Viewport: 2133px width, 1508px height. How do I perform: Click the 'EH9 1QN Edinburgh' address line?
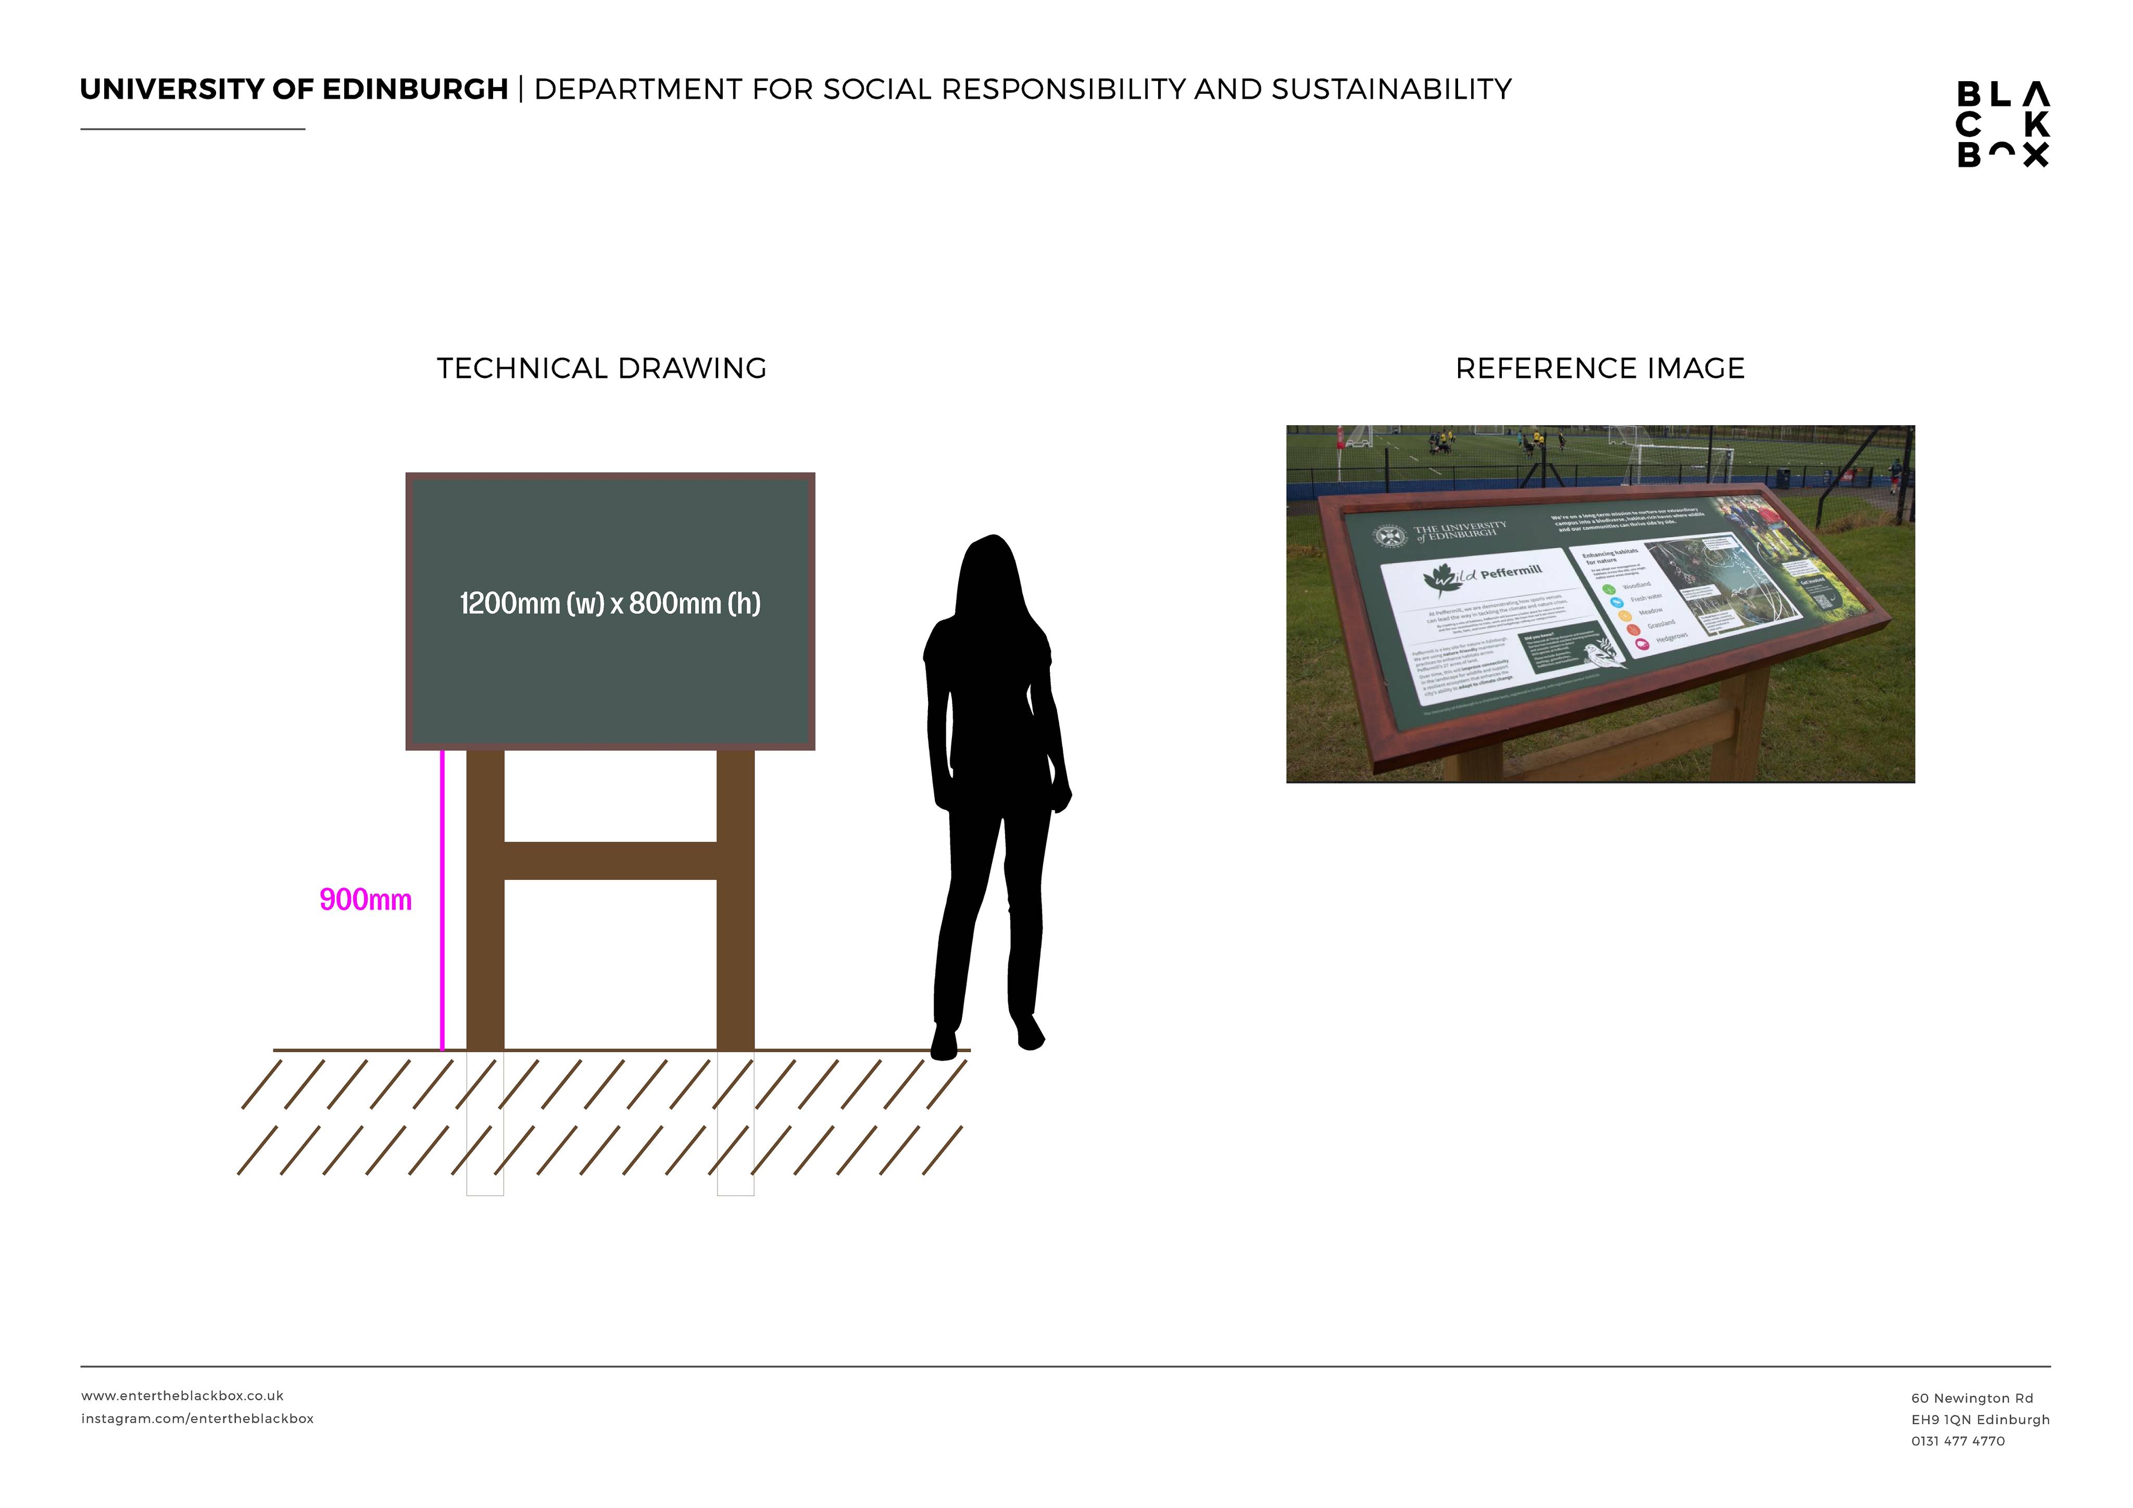click(1980, 1420)
